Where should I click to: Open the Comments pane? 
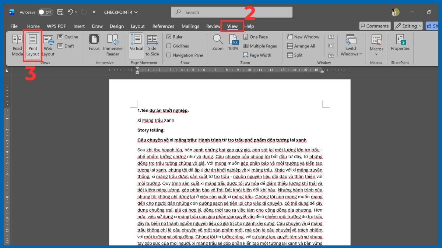(x=375, y=26)
